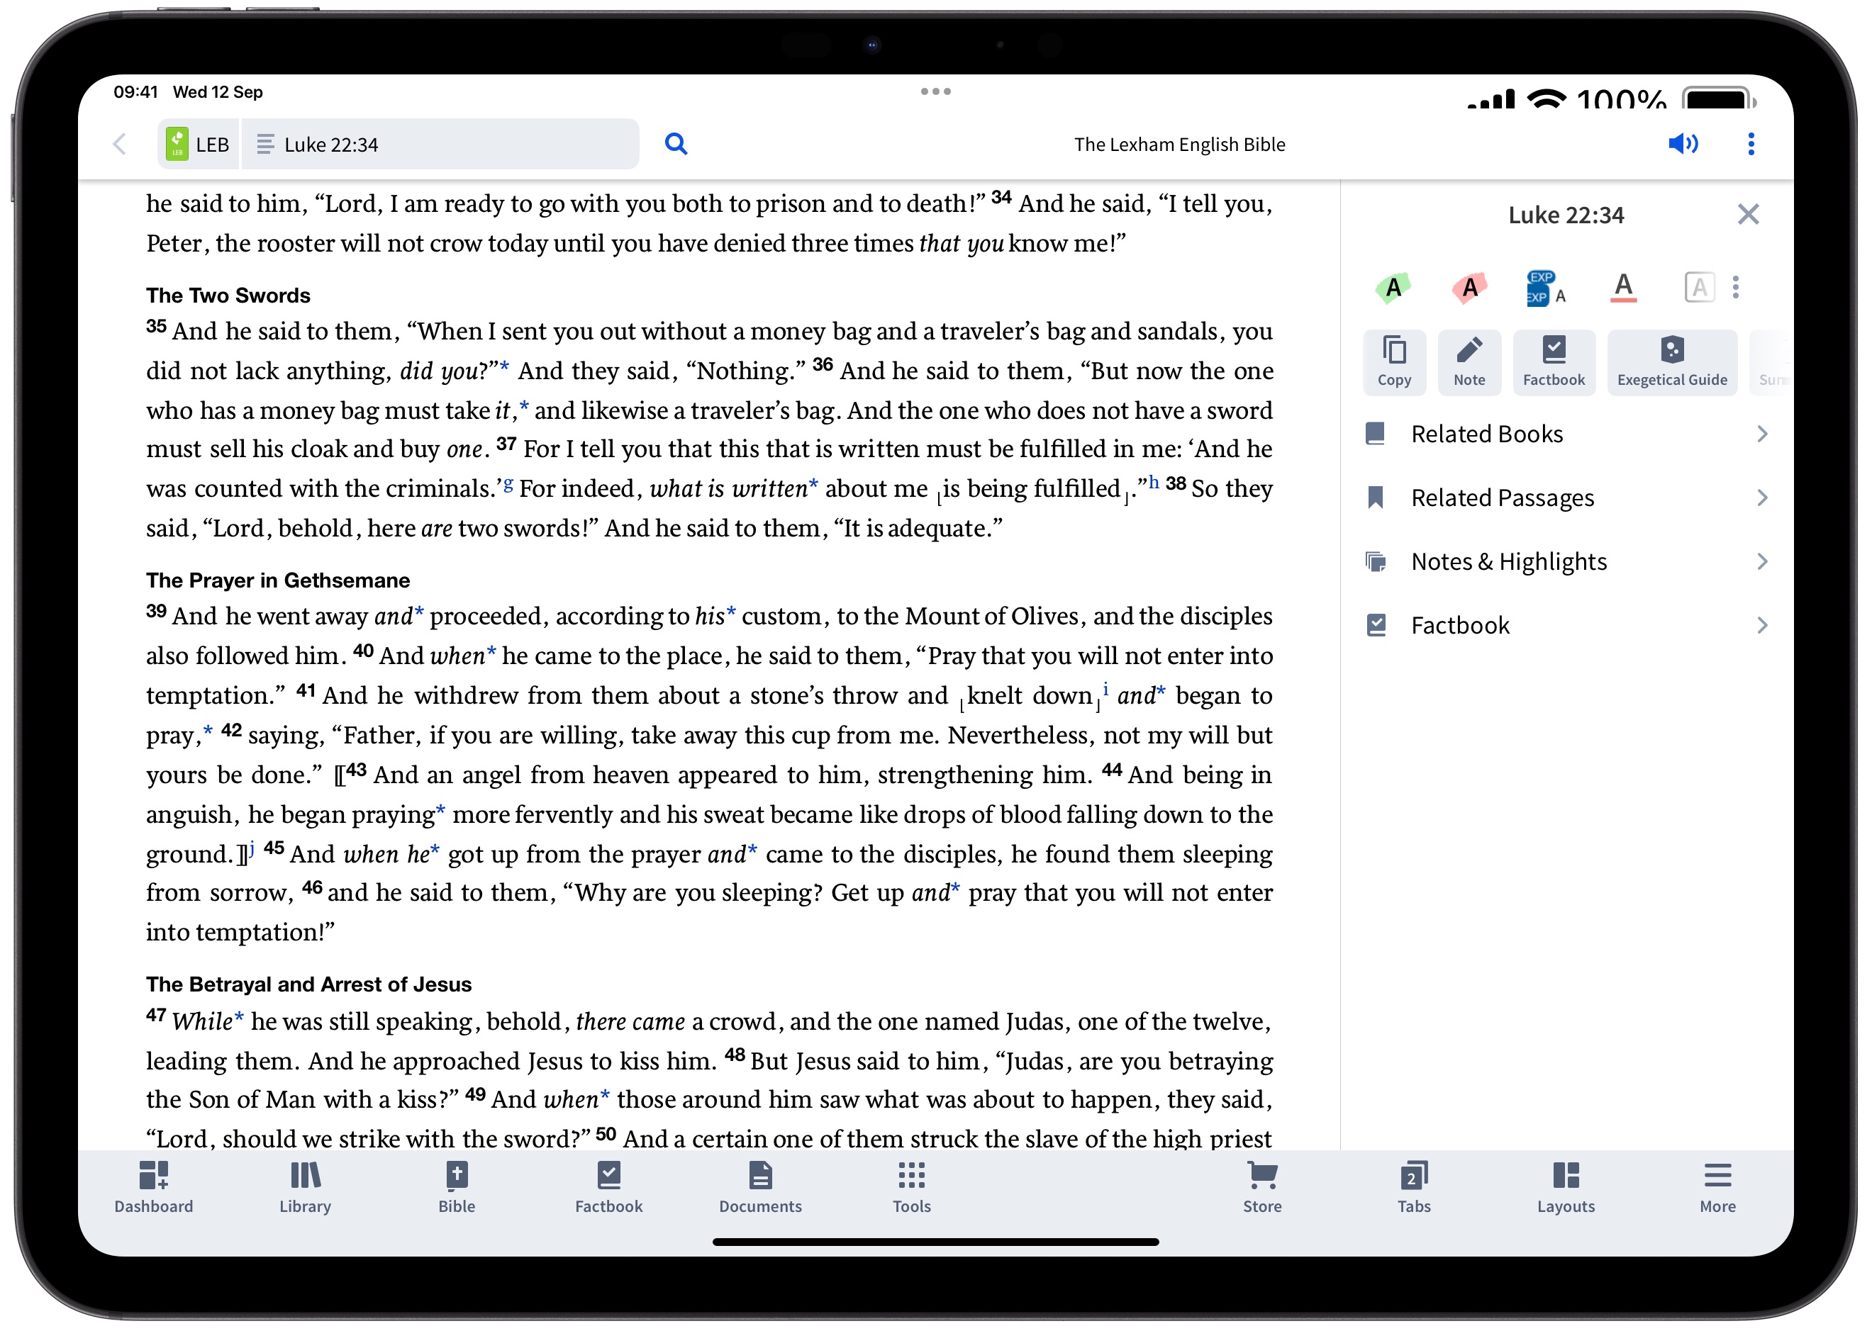The width and height of the screenshot is (1872, 1331).
Task: Open more highlight styles menu
Action: (x=1735, y=288)
